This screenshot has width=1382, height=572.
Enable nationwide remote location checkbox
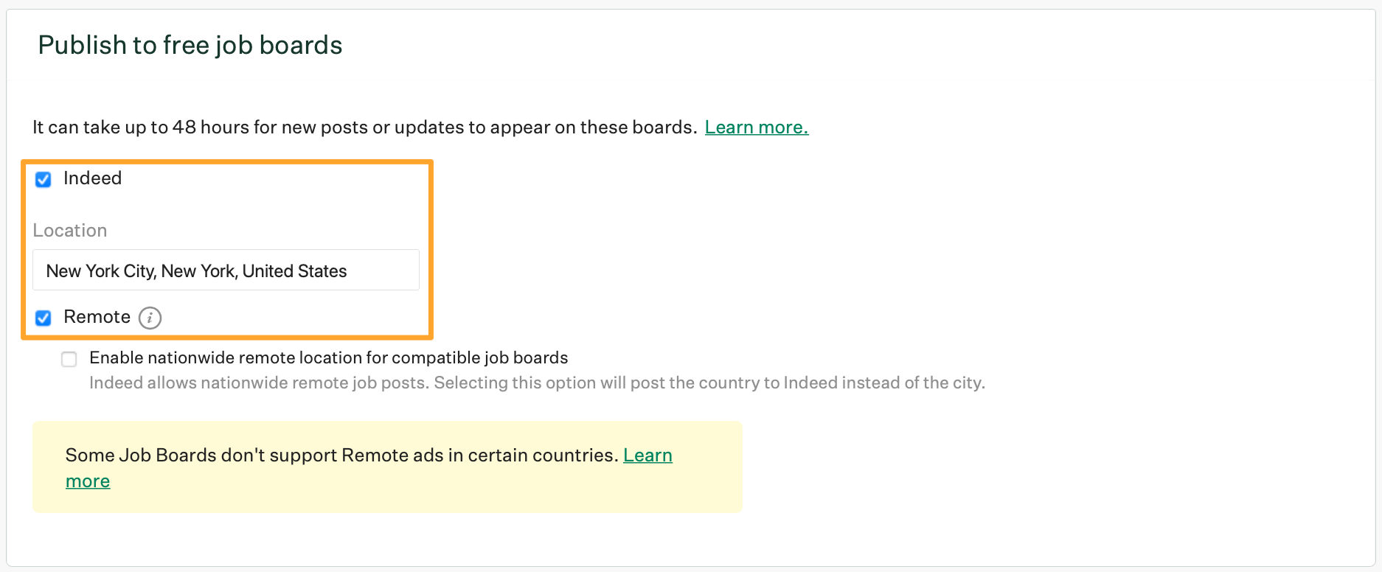pos(69,359)
